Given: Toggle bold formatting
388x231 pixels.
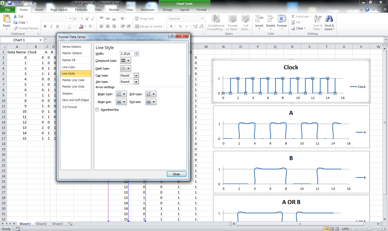Looking at the screenshot, I should click(45, 26).
